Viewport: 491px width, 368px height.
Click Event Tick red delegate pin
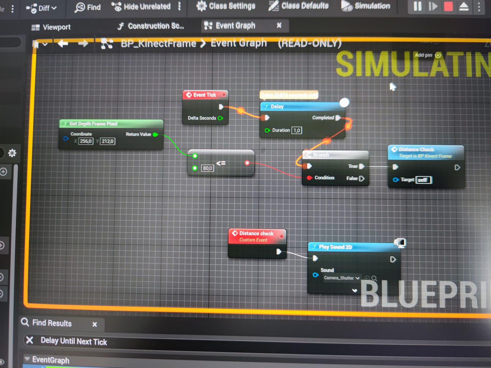224,95
